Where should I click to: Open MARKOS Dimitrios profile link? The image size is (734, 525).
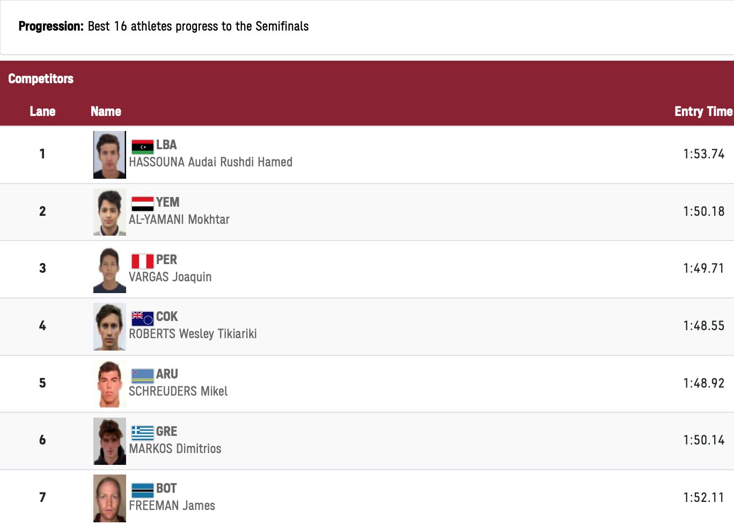tap(175, 449)
